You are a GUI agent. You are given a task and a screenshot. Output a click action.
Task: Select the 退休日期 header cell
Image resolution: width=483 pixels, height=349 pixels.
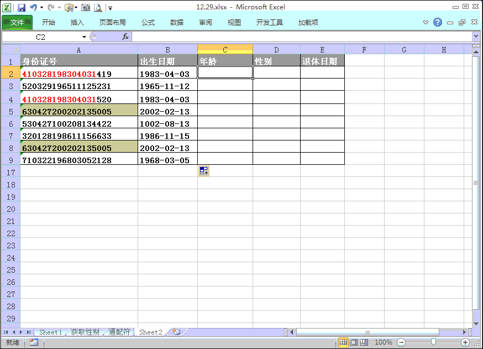coord(322,61)
